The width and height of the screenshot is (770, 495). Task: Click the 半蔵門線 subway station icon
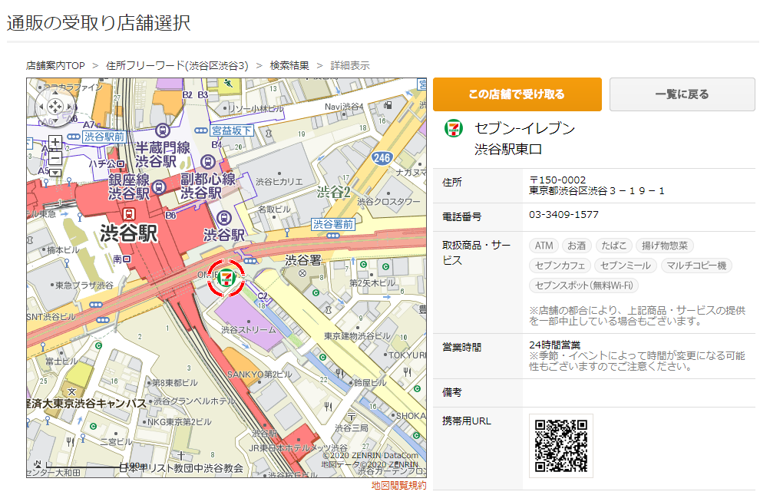[x=163, y=130]
